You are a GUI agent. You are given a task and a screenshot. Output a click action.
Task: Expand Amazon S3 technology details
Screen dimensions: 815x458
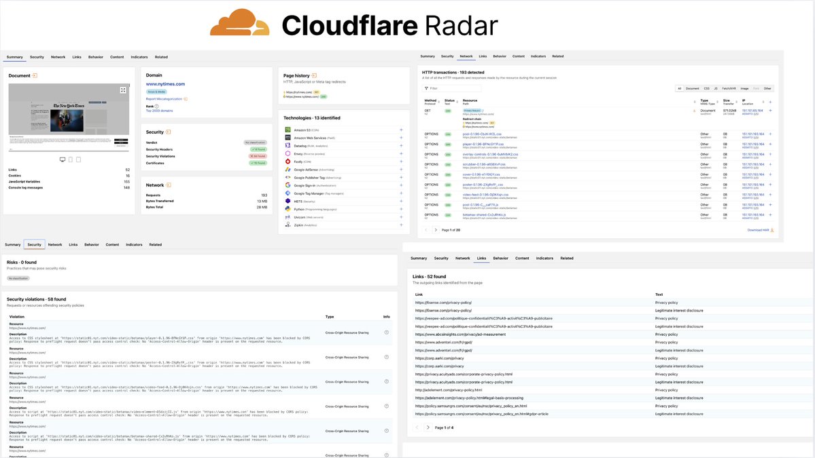coord(401,130)
